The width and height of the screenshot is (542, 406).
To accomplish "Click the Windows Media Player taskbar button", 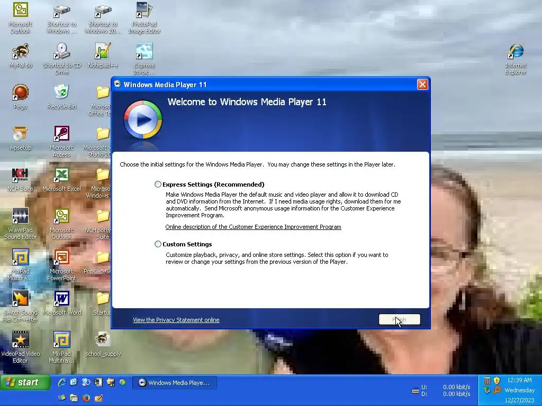I will point(175,383).
